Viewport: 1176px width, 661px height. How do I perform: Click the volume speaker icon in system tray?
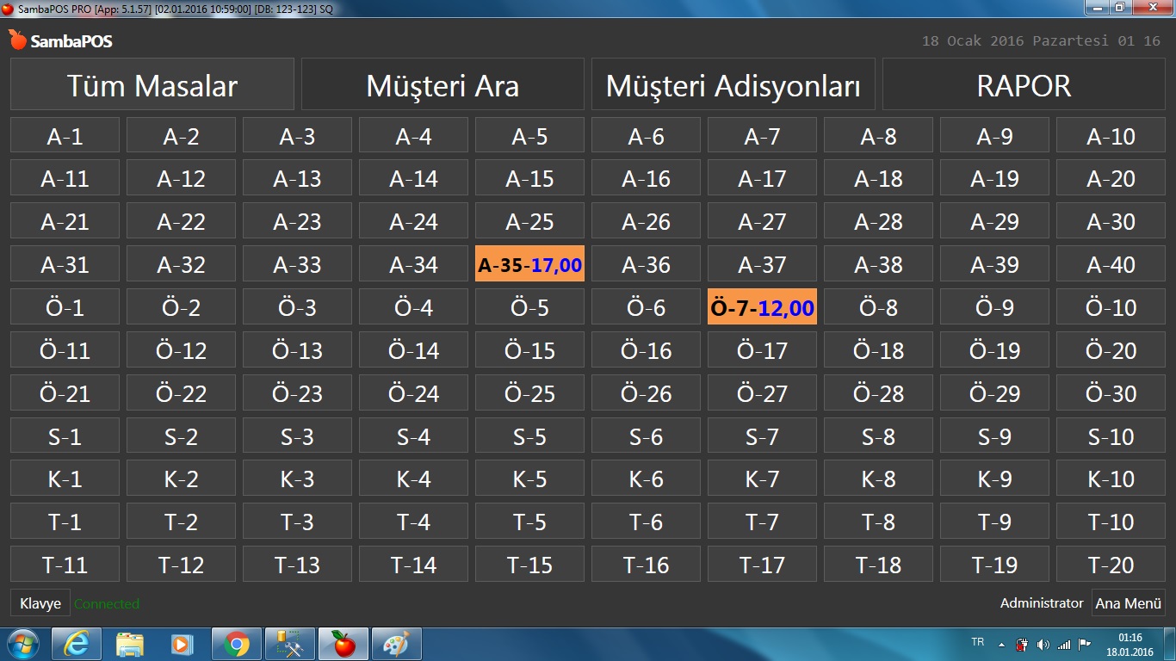(x=1043, y=645)
